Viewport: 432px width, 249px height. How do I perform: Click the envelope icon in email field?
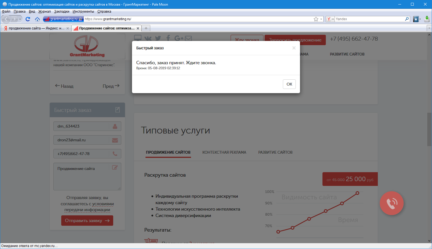click(x=115, y=140)
